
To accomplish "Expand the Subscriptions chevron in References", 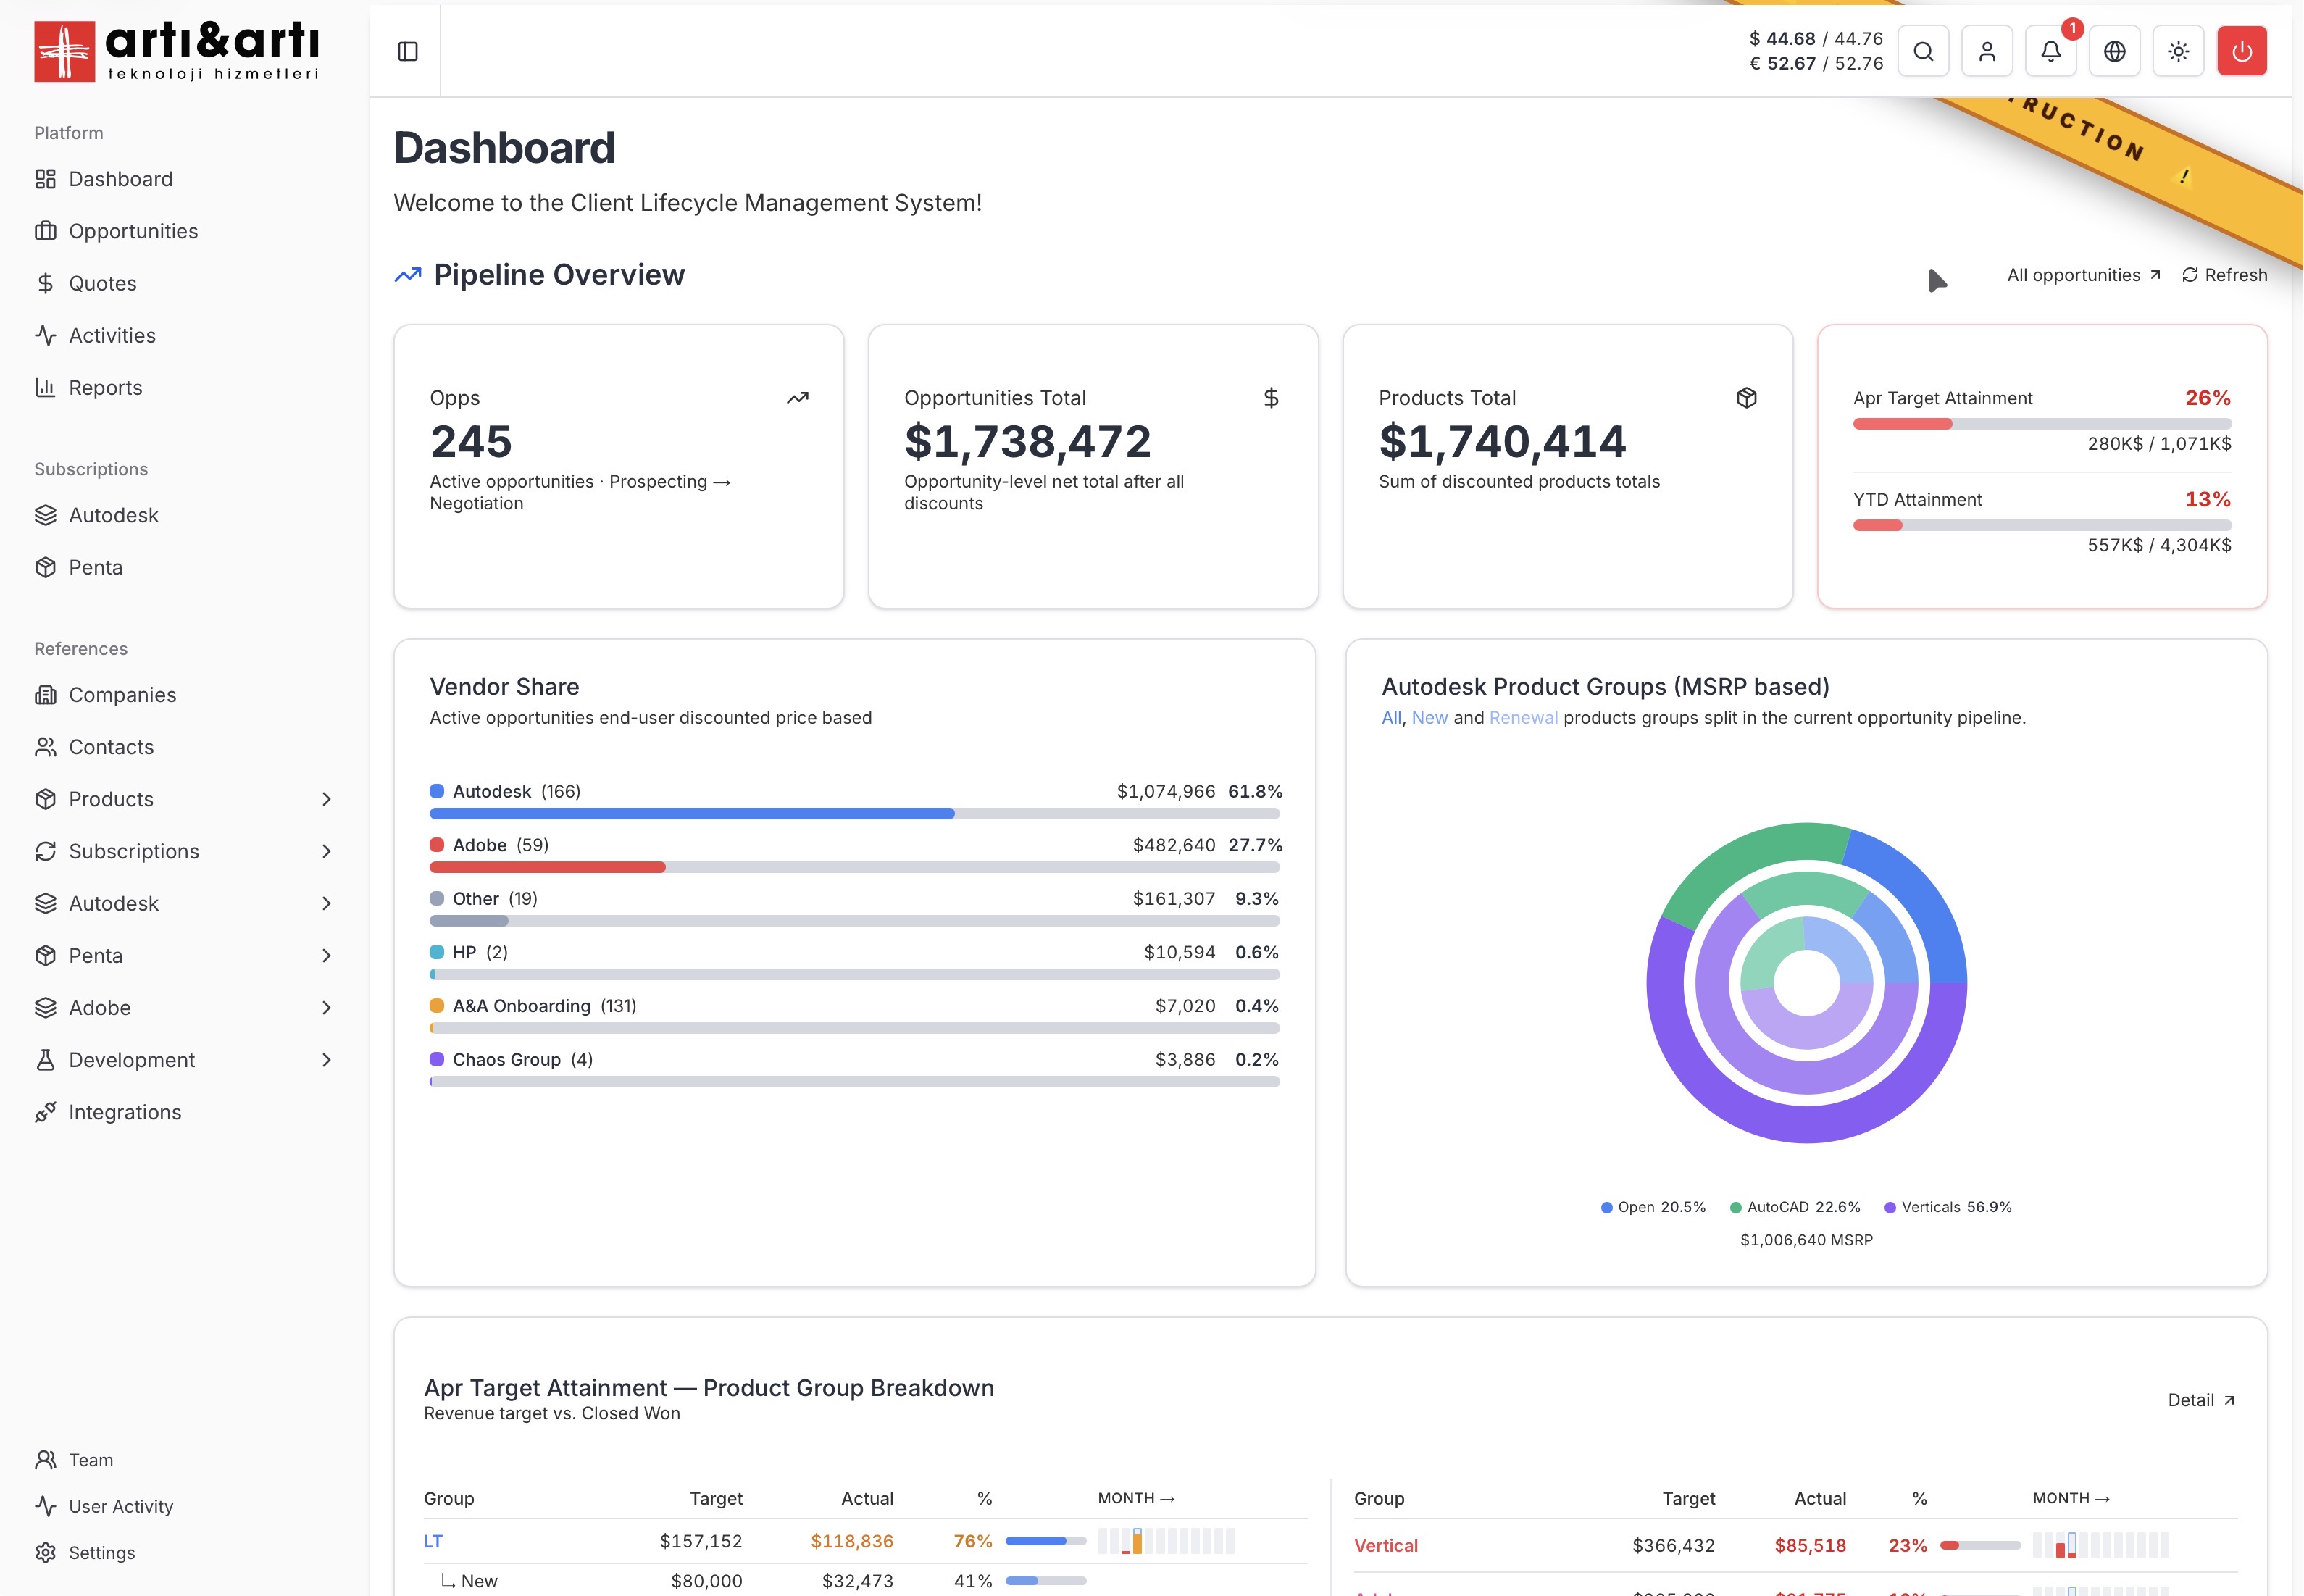I will (x=326, y=851).
